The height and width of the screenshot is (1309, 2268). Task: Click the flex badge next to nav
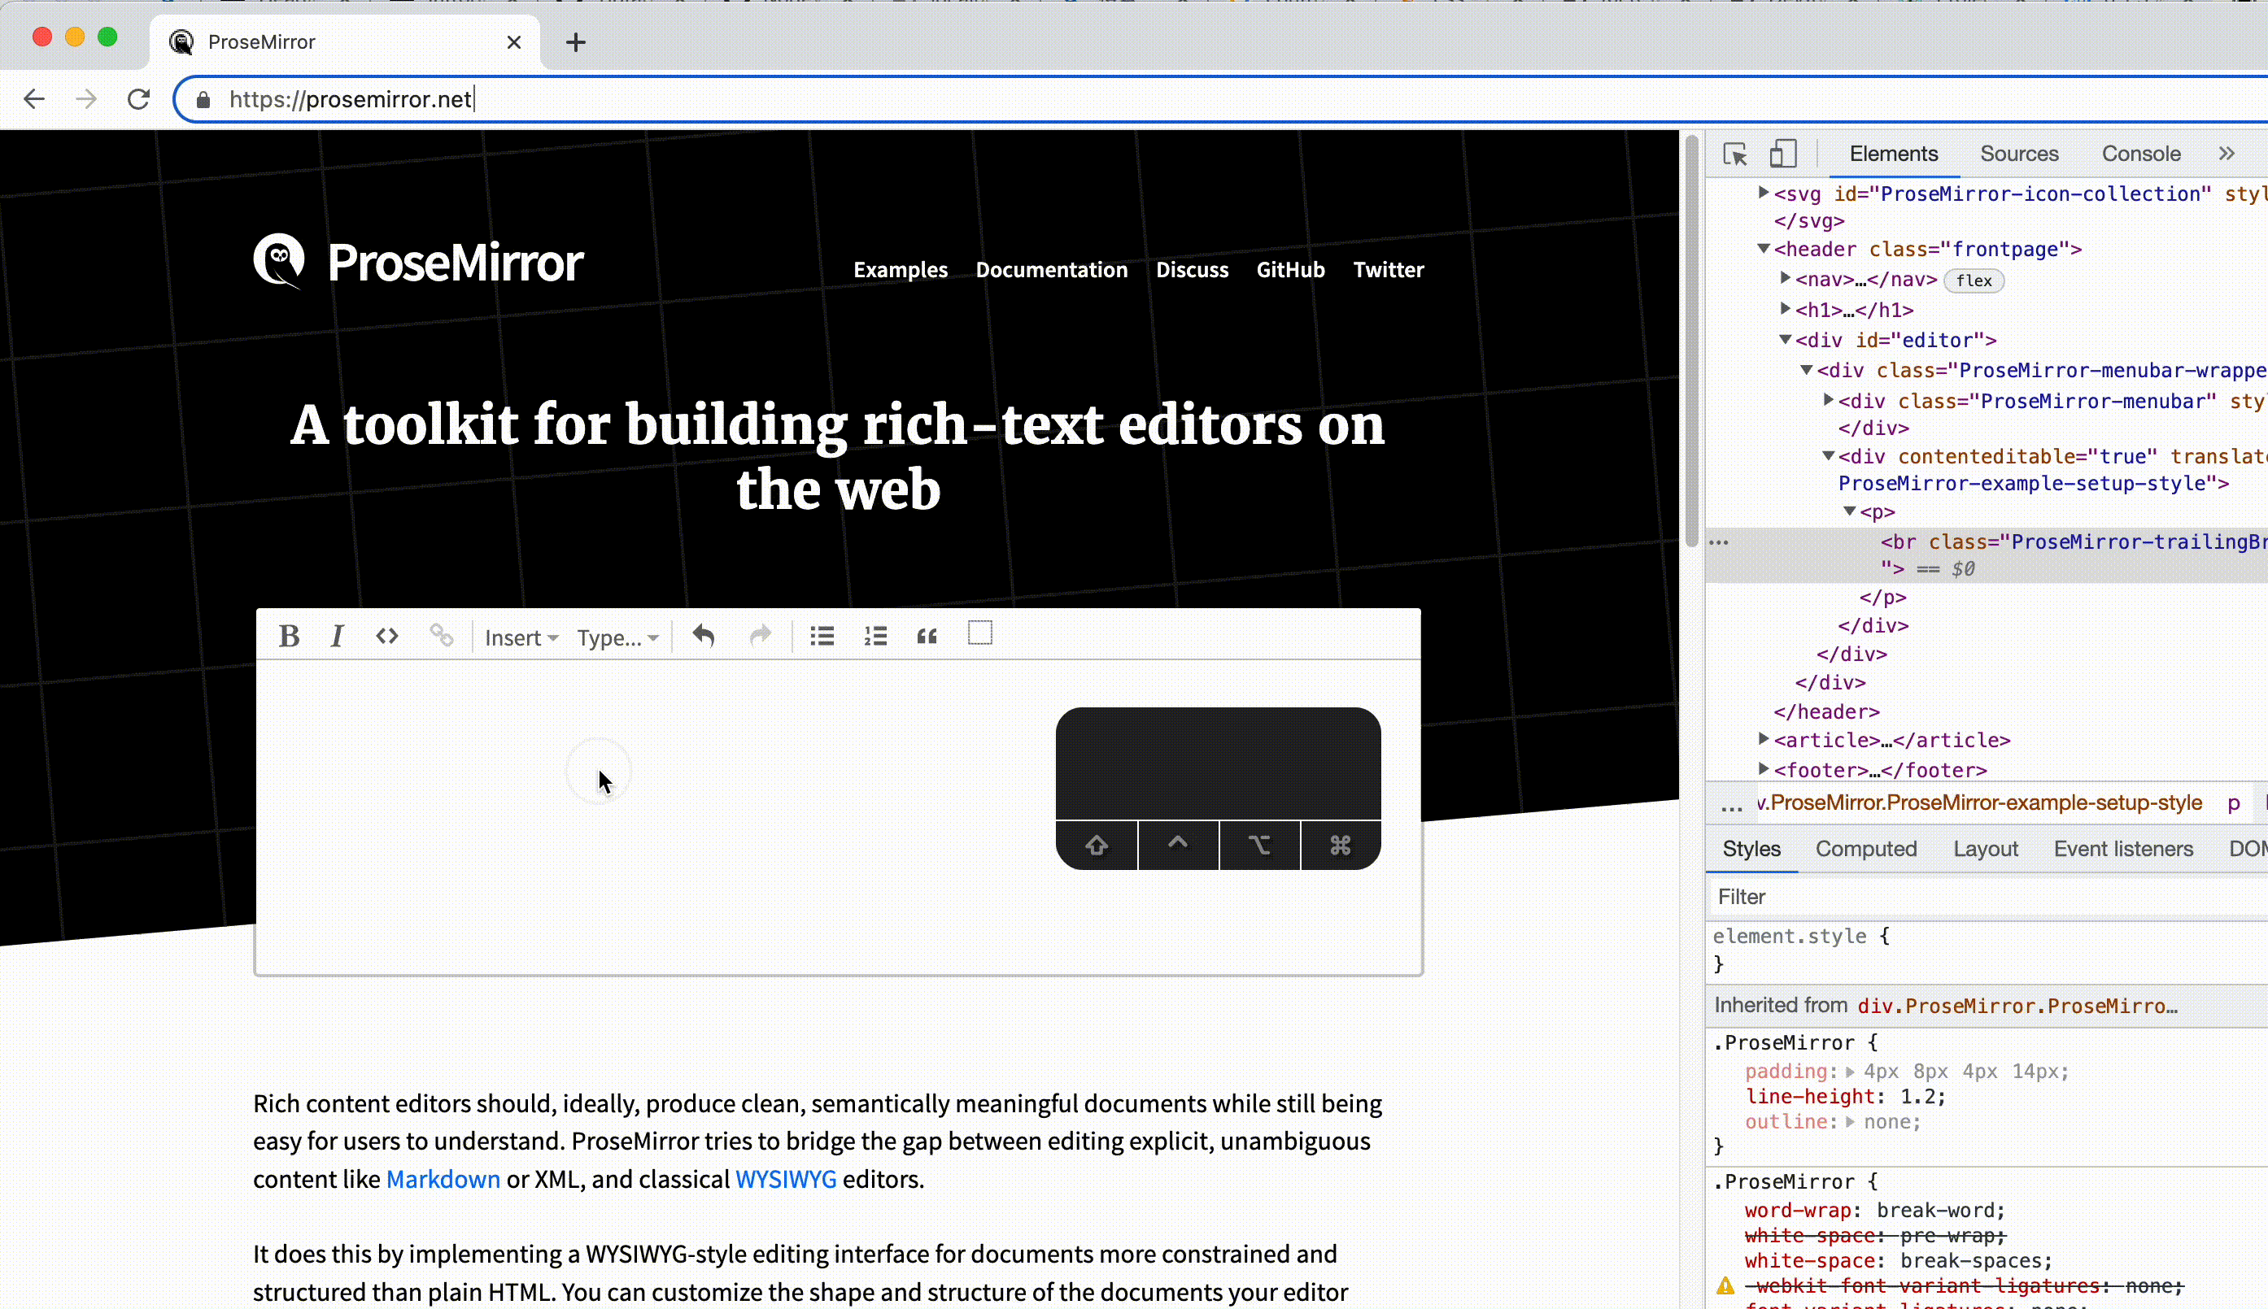click(1973, 280)
